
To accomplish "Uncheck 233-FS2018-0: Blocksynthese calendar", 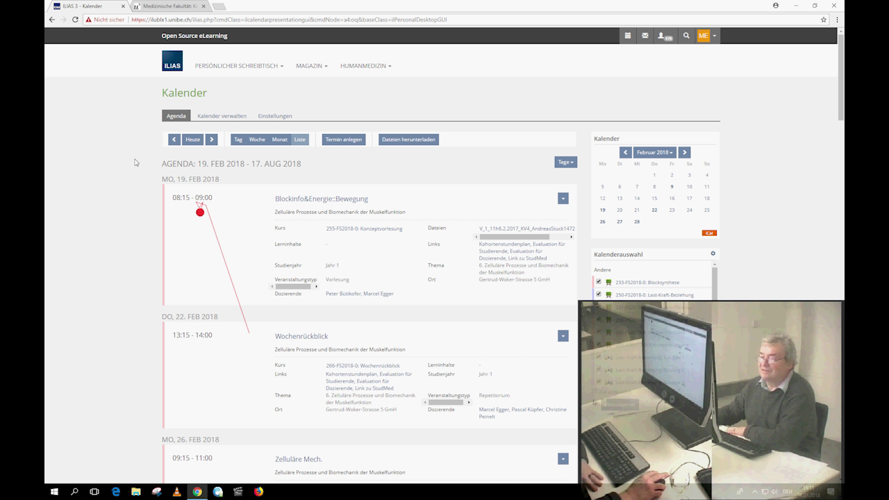I will click(599, 282).
